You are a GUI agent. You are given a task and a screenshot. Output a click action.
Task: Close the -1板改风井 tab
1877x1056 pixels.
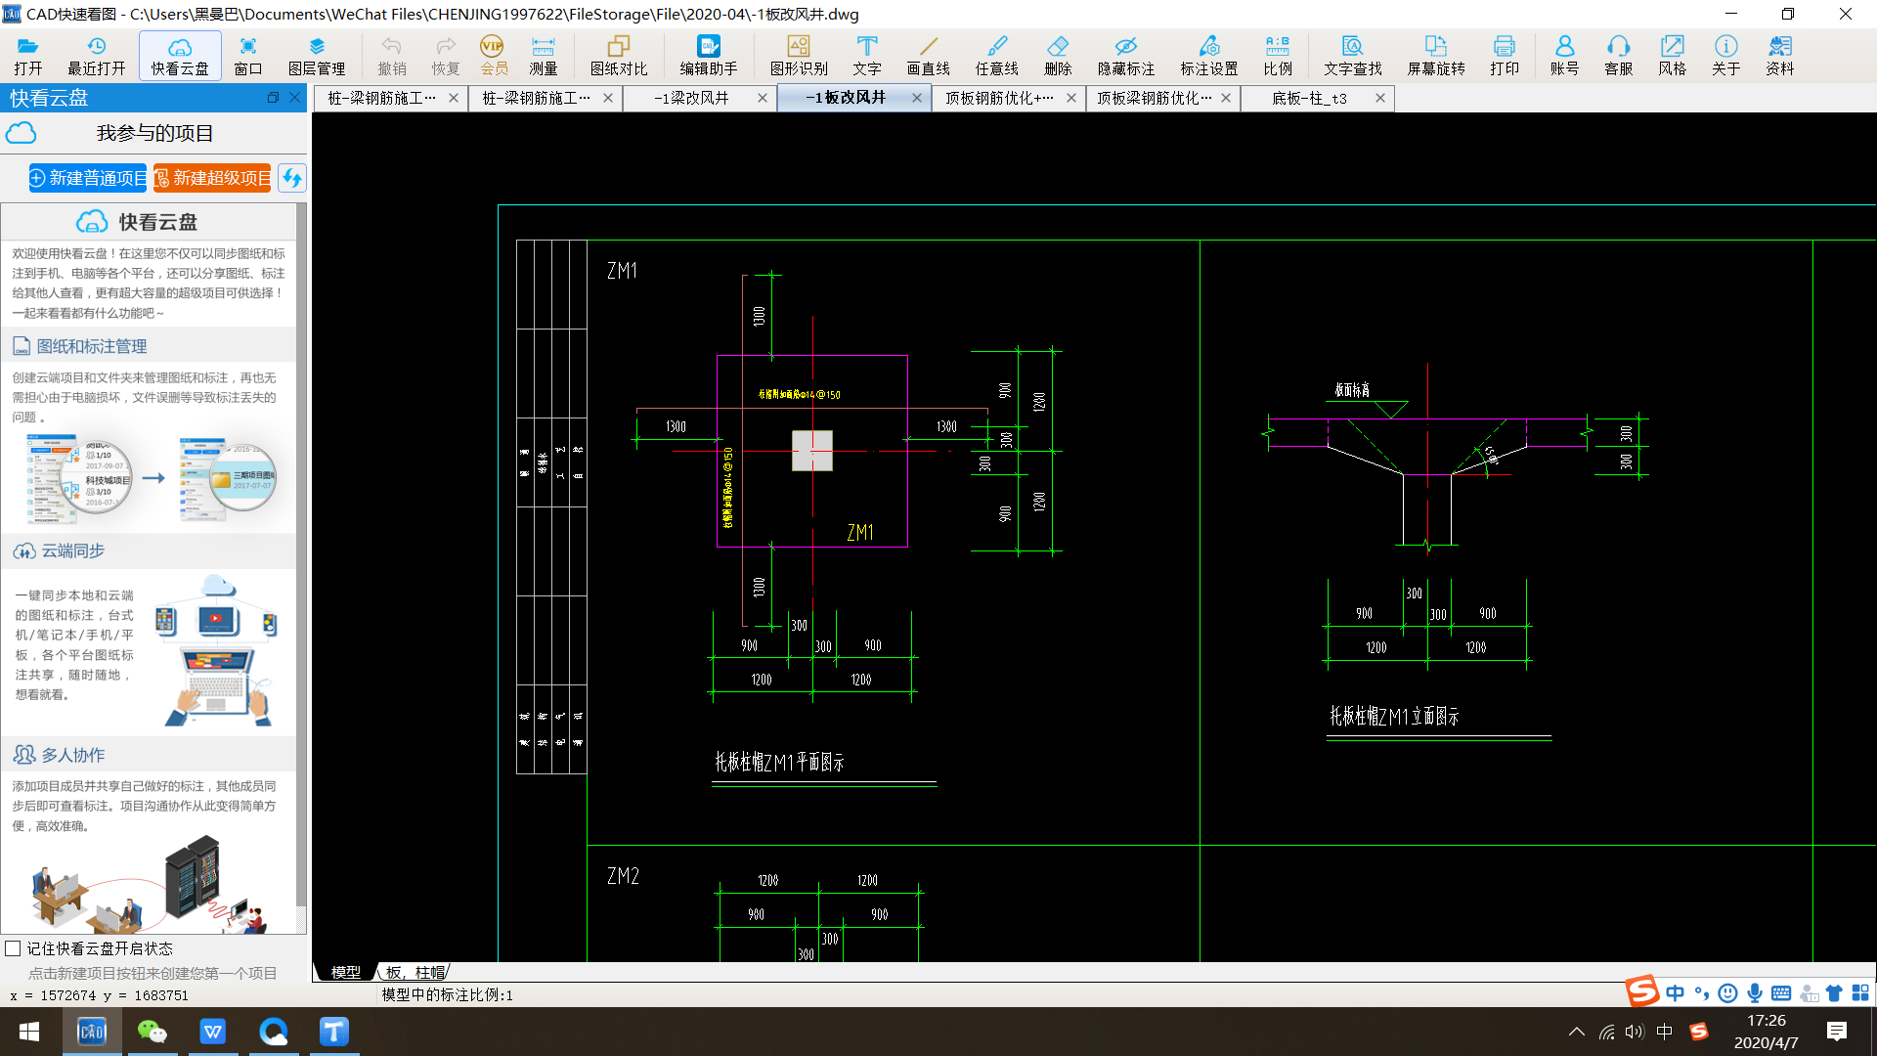[x=917, y=98]
